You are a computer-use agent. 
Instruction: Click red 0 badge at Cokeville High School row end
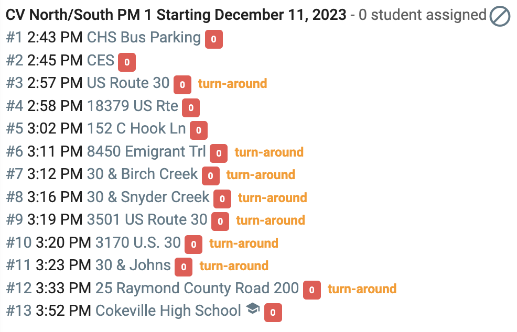pyautogui.click(x=273, y=313)
